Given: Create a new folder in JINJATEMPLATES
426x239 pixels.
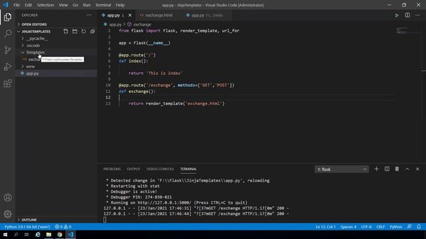Looking at the screenshot, I should click(x=75, y=31).
